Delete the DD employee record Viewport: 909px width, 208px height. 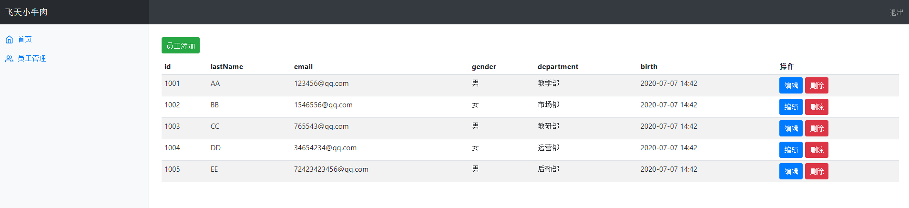tap(817, 150)
